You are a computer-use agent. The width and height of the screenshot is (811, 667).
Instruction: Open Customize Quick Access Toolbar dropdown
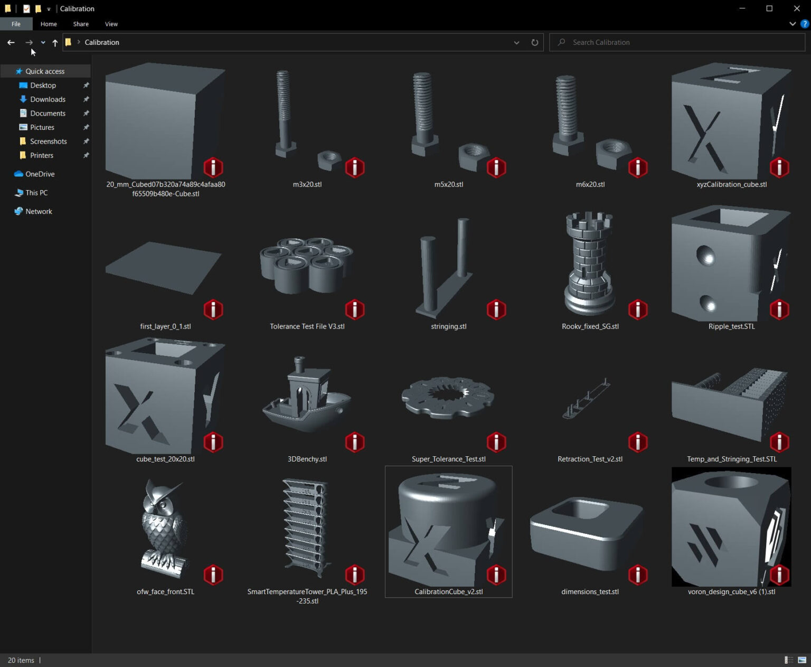[49, 9]
